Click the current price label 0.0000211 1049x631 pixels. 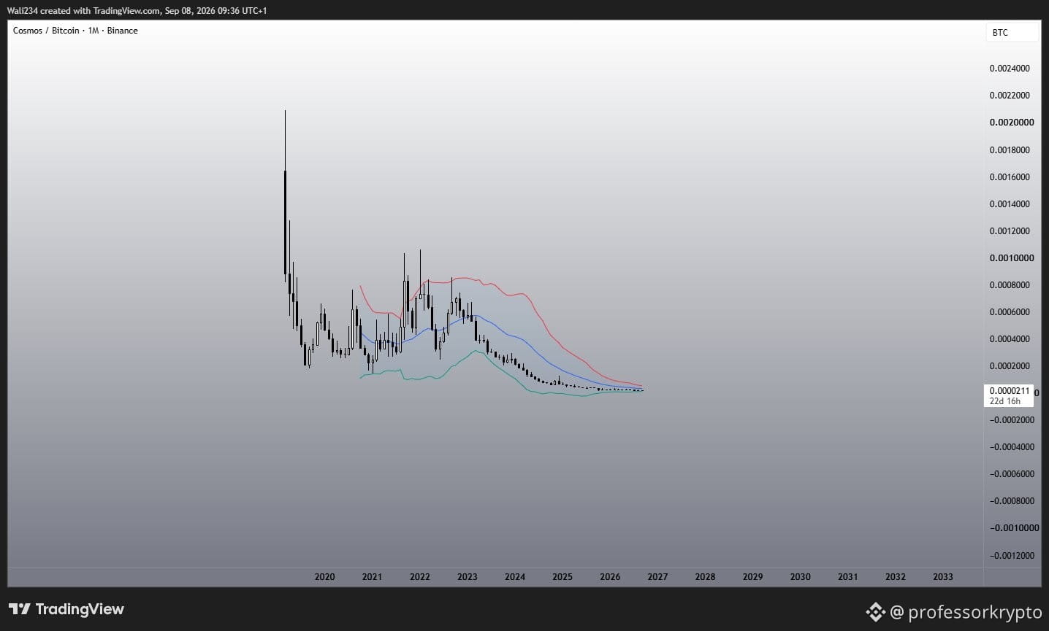(1010, 391)
